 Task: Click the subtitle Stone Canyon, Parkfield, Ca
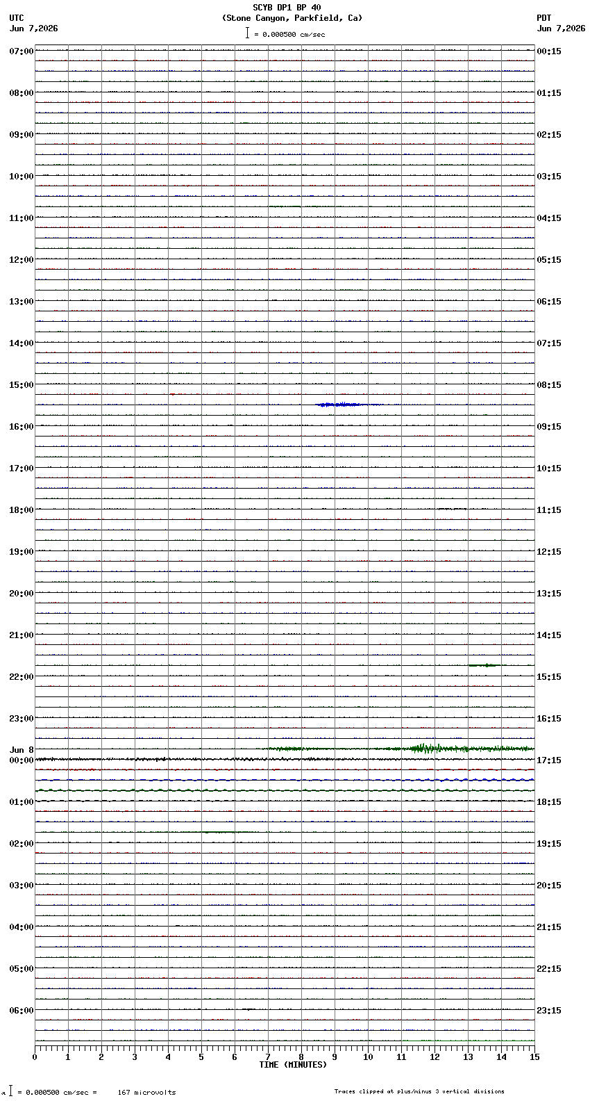point(292,18)
